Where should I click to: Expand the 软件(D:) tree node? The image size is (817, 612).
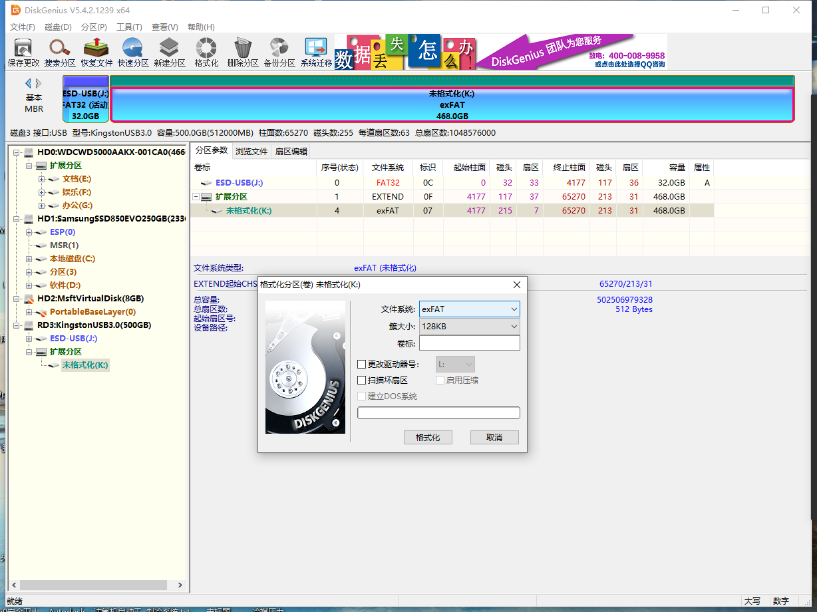coord(30,285)
